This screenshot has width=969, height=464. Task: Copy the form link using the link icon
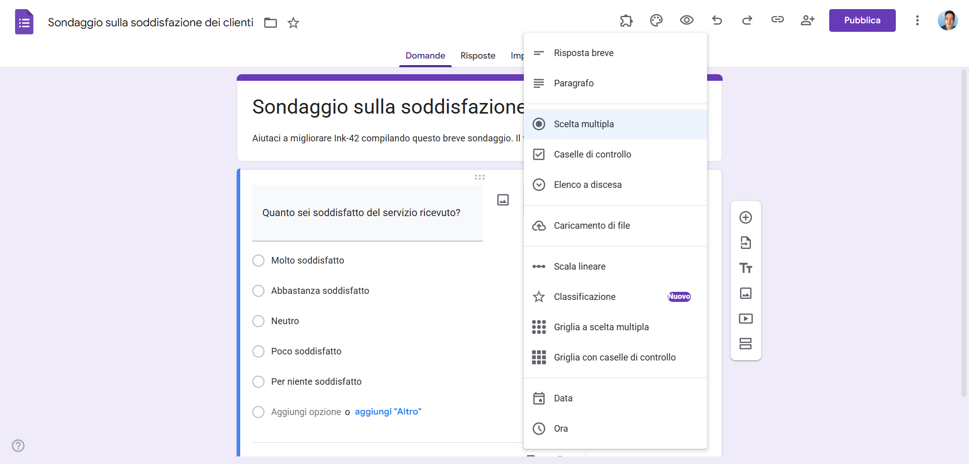(778, 19)
